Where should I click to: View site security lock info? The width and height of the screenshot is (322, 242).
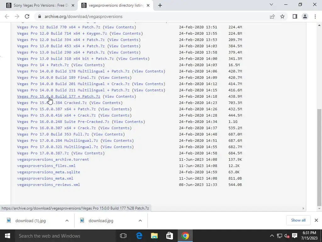click(x=40, y=16)
